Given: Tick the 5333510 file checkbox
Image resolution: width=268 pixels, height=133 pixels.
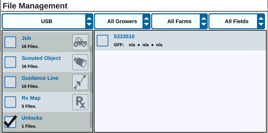Looking at the screenshot, I should click(103, 41).
